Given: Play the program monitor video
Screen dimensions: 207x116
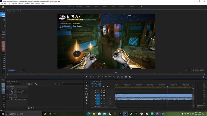Looking at the screenshot, I should pos(106,77).
